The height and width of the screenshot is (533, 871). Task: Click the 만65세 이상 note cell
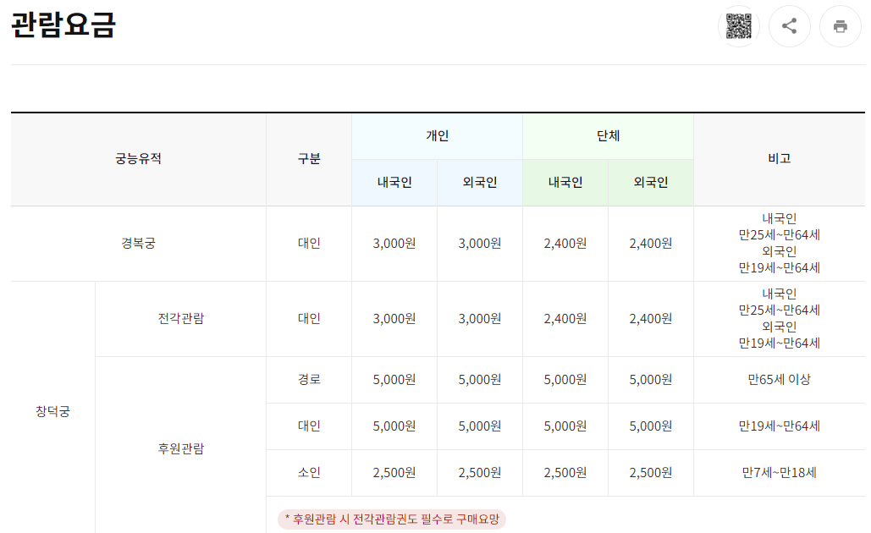[780, 380]
